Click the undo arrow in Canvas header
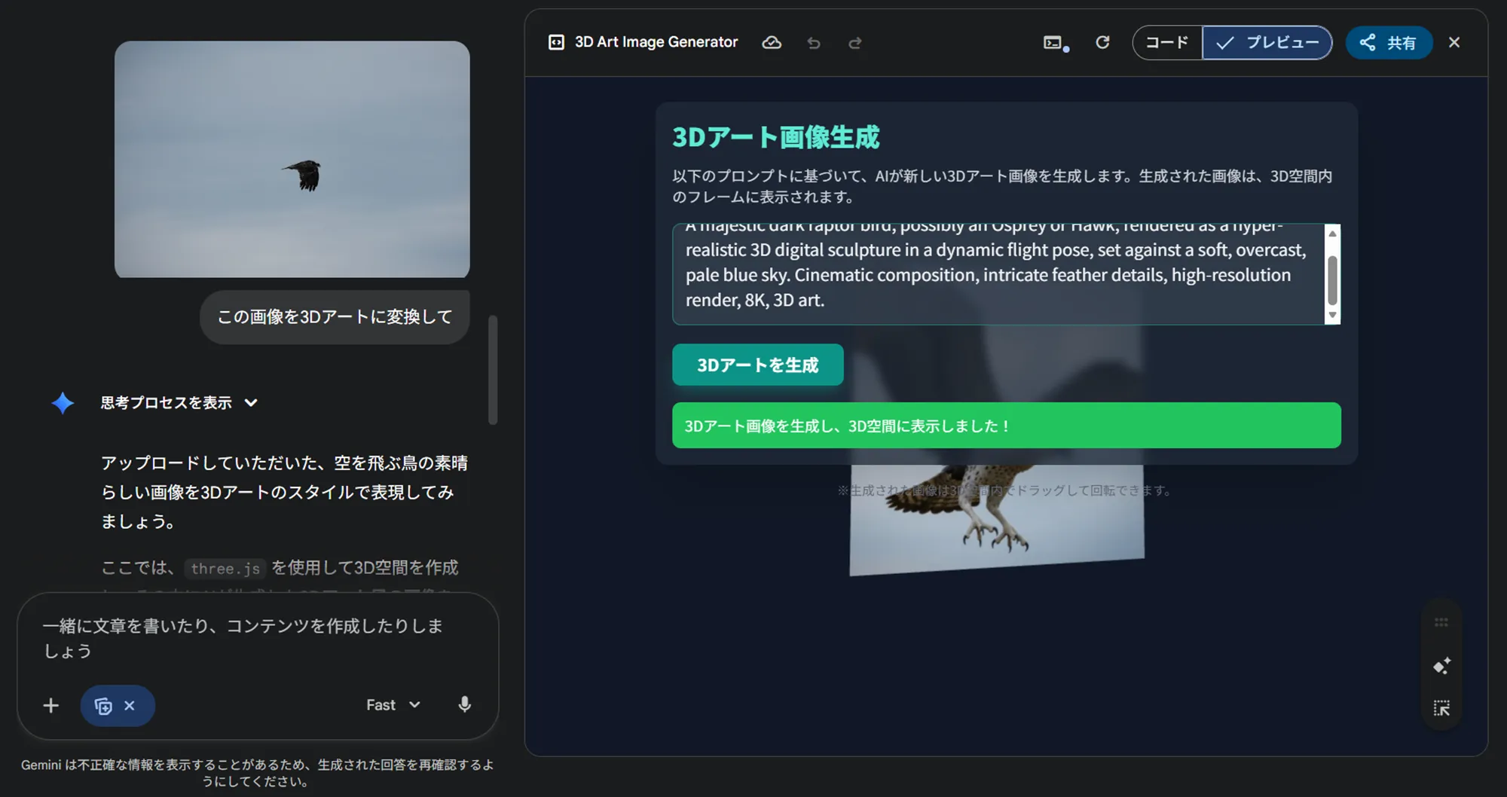1507x797 pixels. click(x=813, y=43)
